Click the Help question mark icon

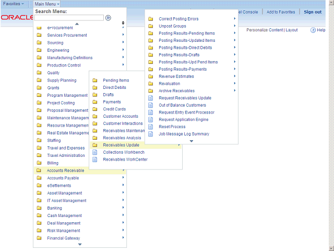[313, 30]
